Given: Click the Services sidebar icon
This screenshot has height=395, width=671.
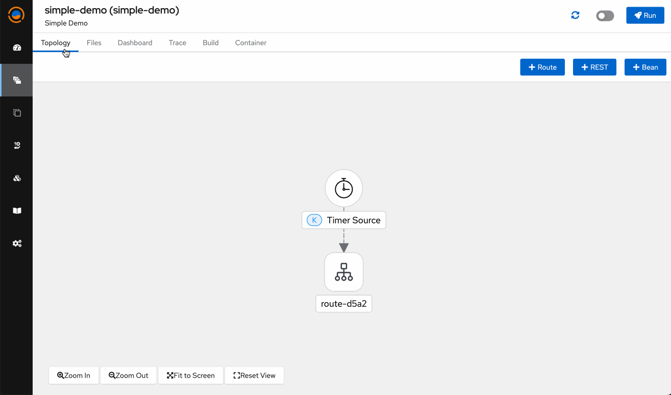Looking at the screenshot, I should 17,145.
